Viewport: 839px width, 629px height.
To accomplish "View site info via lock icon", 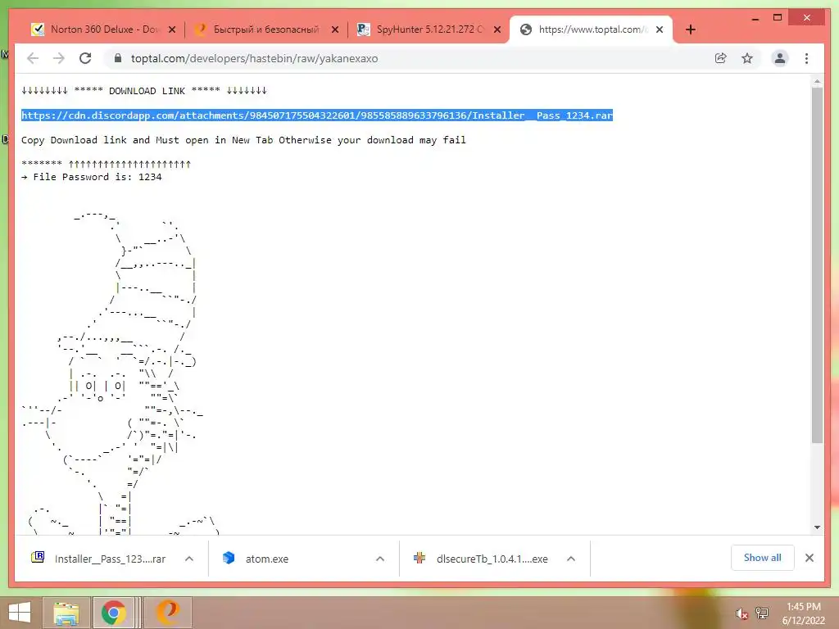I will pyautogui.click(x=118, y=58).
